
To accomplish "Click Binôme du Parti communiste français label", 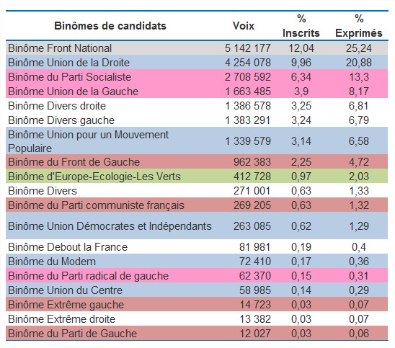I will point(97,205).
